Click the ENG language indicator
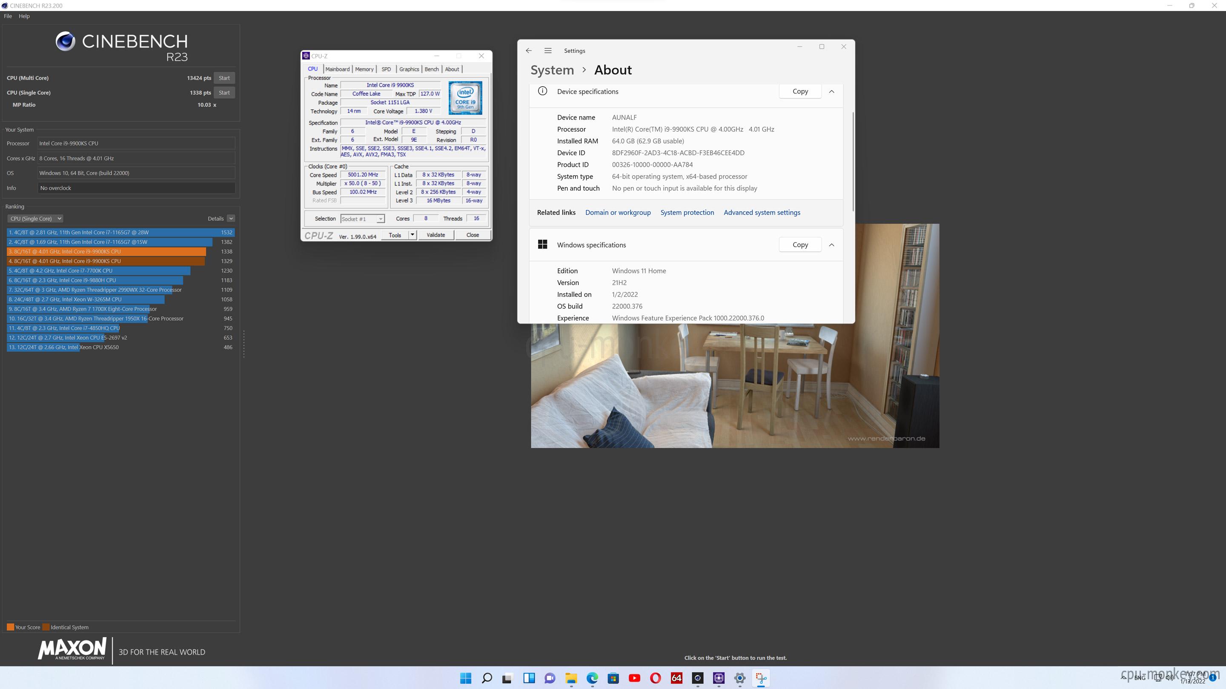Screen dimensions: 1226x689 coord(1140,678)
